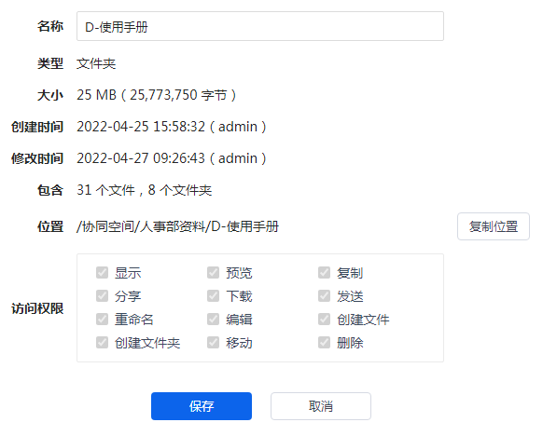Screen dimensions: 543x436
Task: Click the 复制位置 button
Action: pyautogui.click(x=494, y=226)
